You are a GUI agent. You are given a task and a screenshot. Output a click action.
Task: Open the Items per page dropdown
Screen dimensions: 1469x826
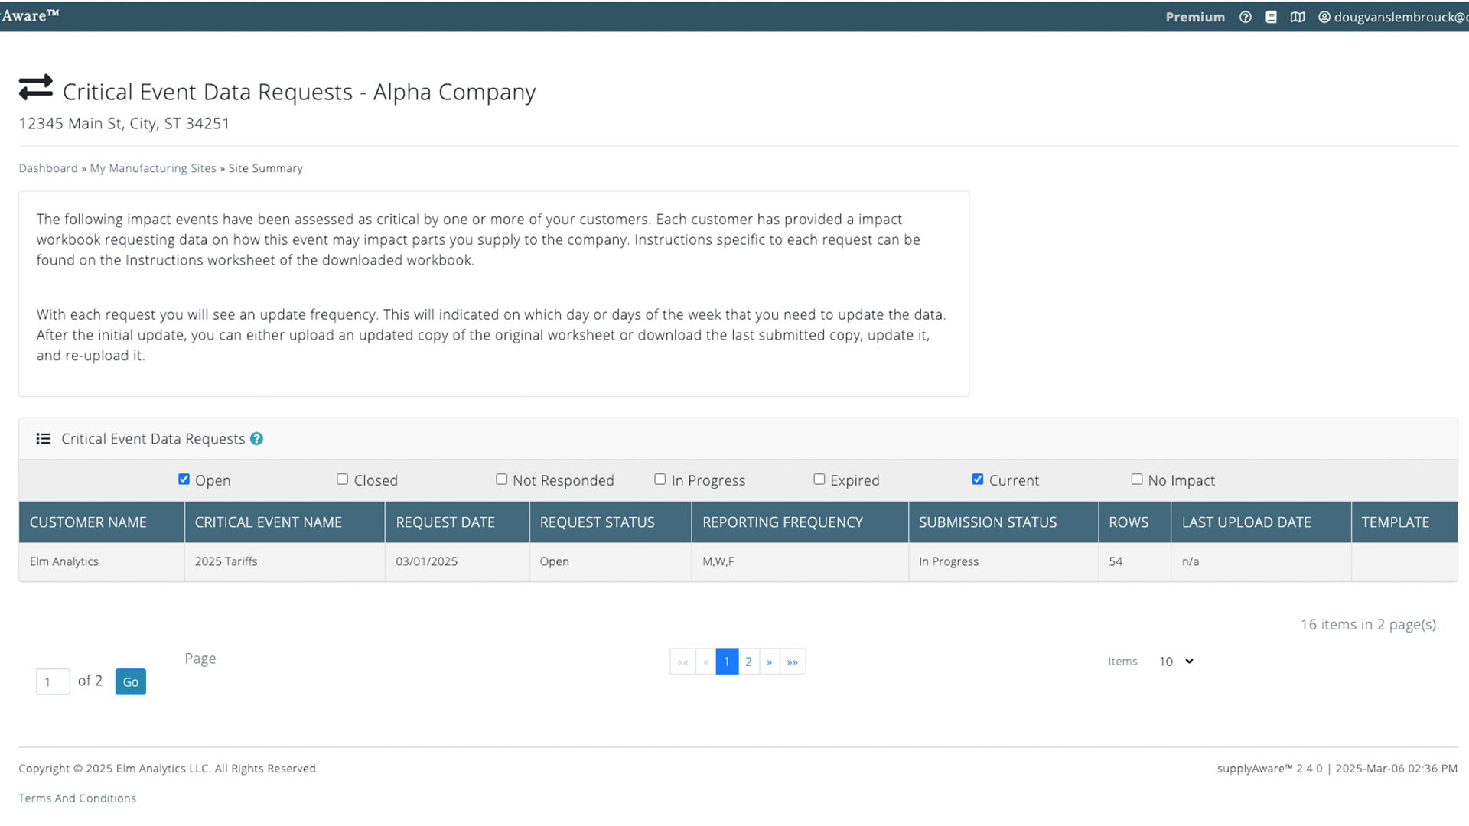click(x=1175, y=662)
